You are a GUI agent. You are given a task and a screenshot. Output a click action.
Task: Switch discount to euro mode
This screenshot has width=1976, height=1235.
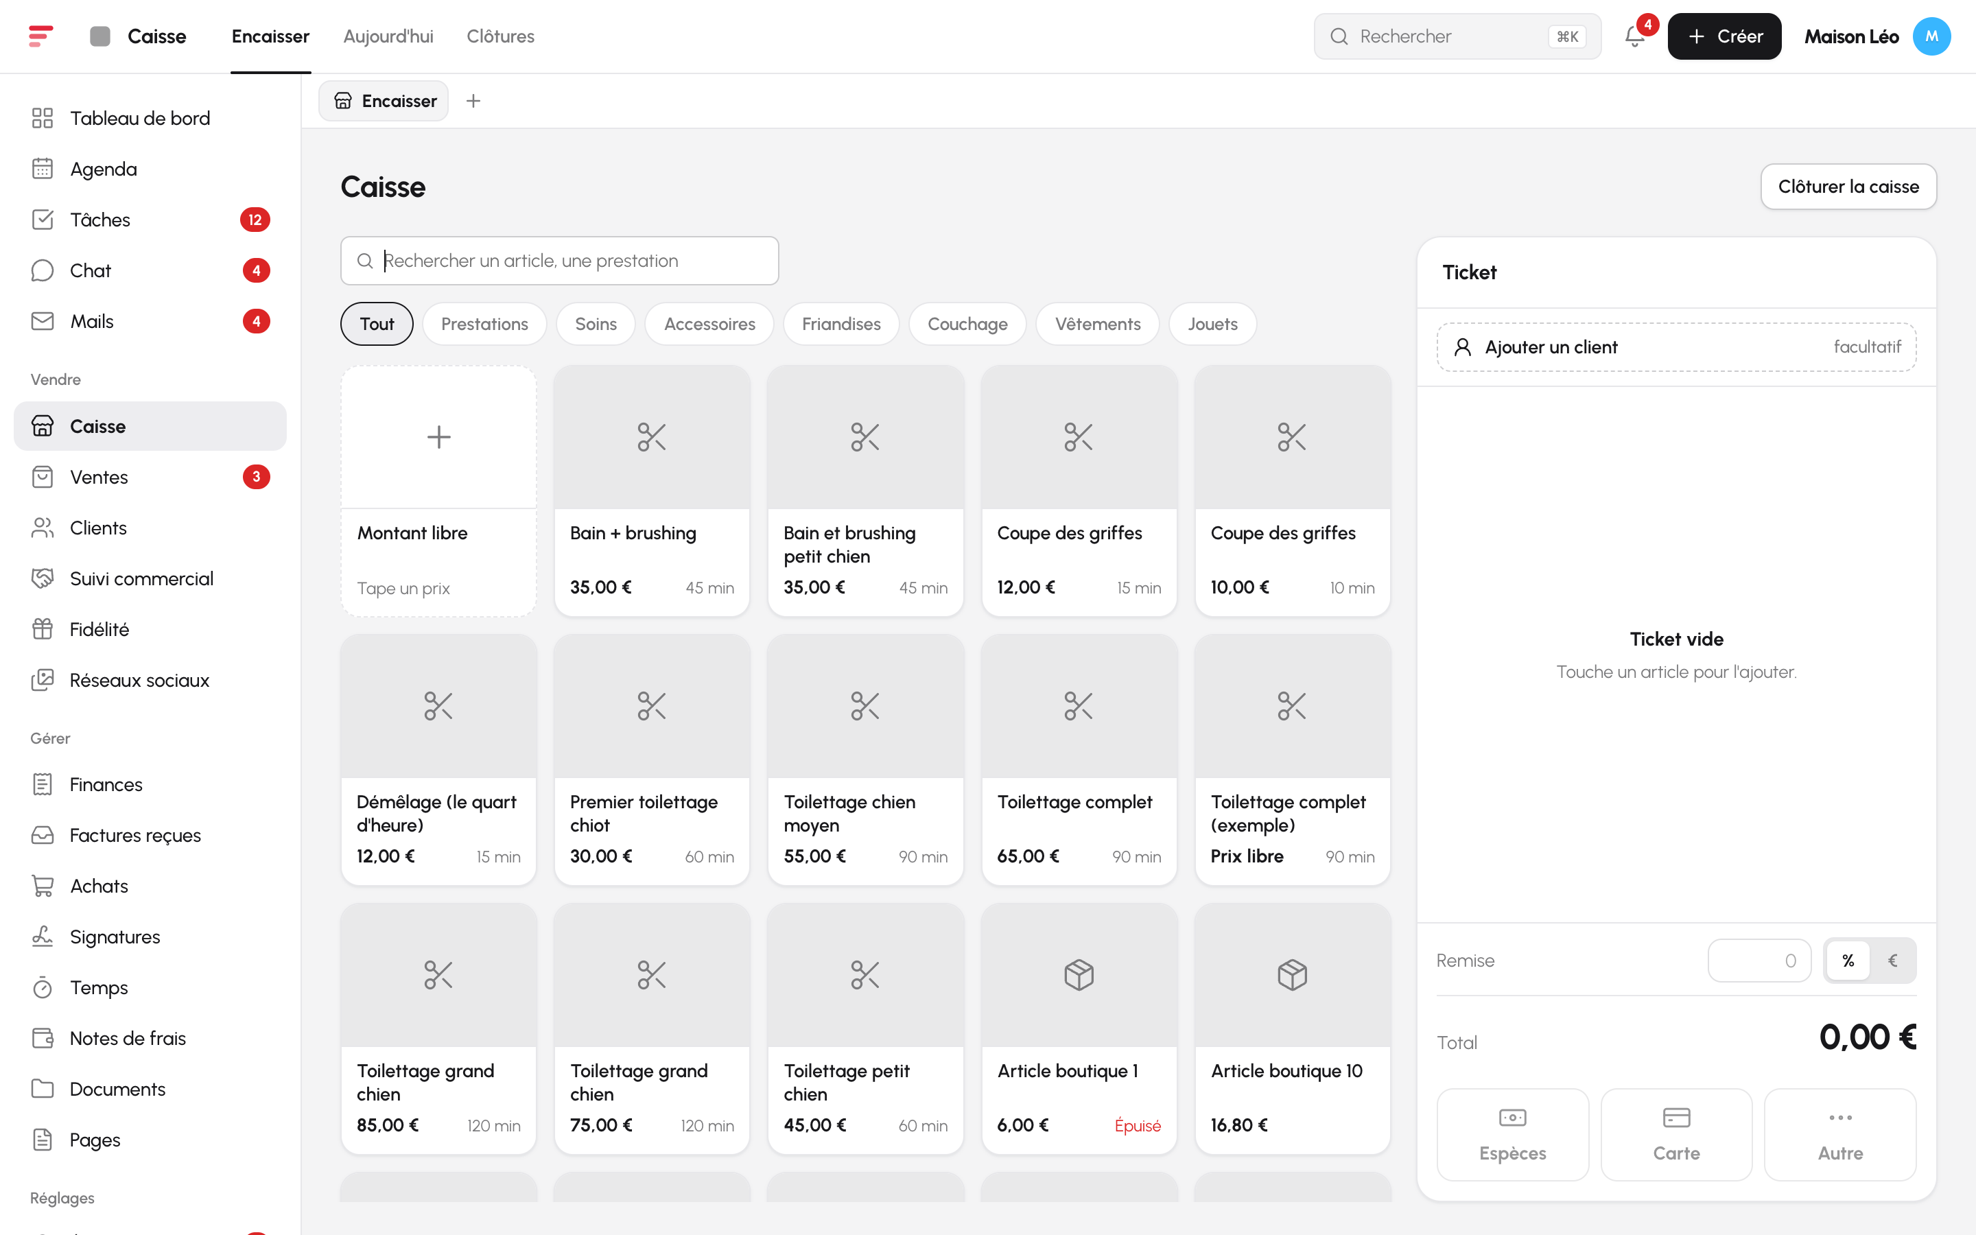tap(1892, 961)
